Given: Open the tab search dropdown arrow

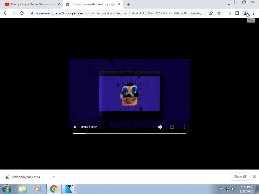Looking at the screenshot, I should point(229,4).
